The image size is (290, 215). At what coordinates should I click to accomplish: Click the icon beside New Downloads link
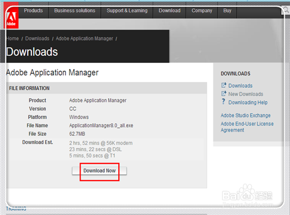point(224,94)
